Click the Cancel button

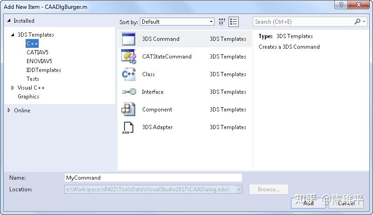[x=346, y=203]
